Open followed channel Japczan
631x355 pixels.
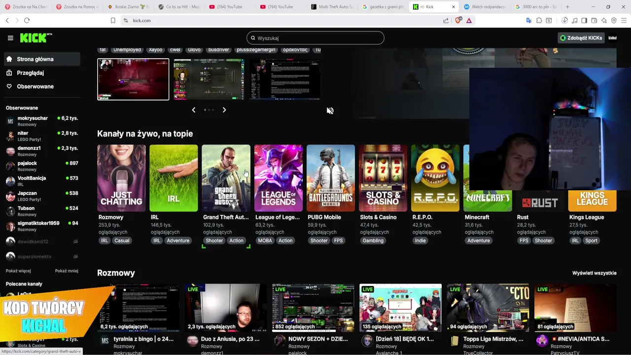pyautogui.click(x=41, y=196)
